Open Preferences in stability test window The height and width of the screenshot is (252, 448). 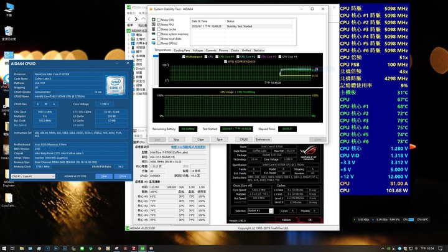tap(263, 139)
